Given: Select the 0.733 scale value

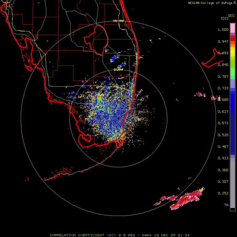Looking at the screenshot, I should coord(223,88).
